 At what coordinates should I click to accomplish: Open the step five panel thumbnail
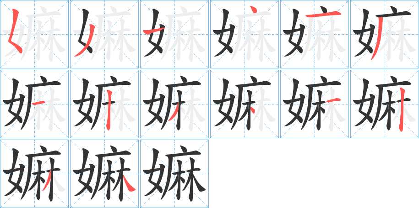314,34
